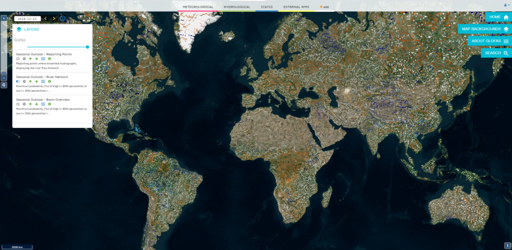
Task: Switch to the Hydrological tab
Action: click(x=237, y=7)
